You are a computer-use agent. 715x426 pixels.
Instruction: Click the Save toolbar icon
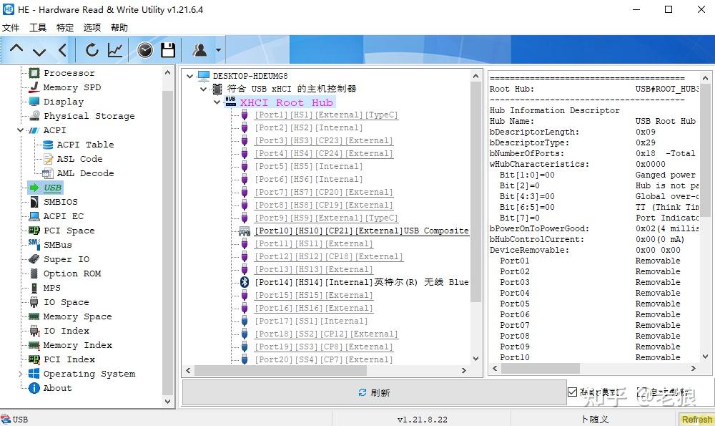pyautogui.click(x=167, y=50)
